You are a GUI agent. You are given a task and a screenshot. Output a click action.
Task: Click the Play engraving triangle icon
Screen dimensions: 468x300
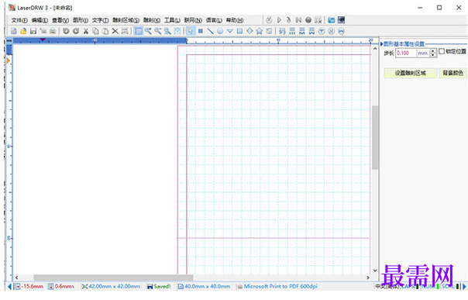(280, 20)
